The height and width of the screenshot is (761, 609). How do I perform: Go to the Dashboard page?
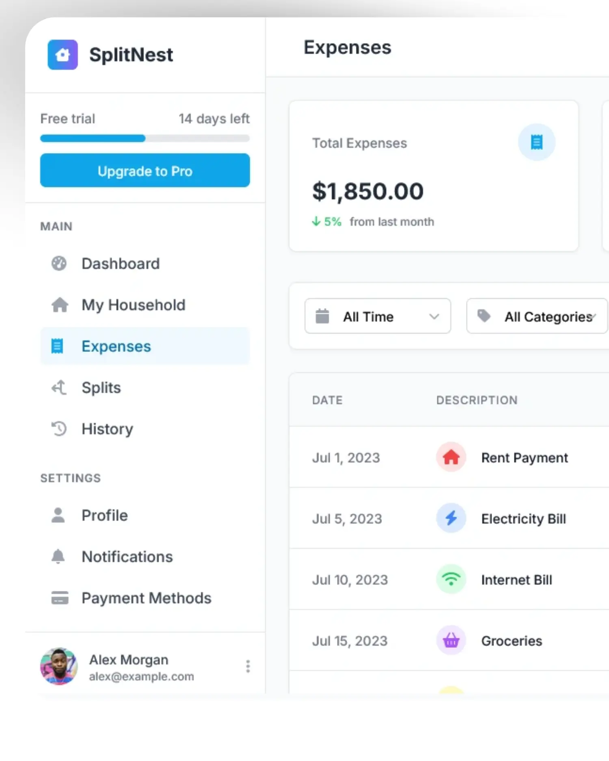pyautogui.click(x=120, y=264)
